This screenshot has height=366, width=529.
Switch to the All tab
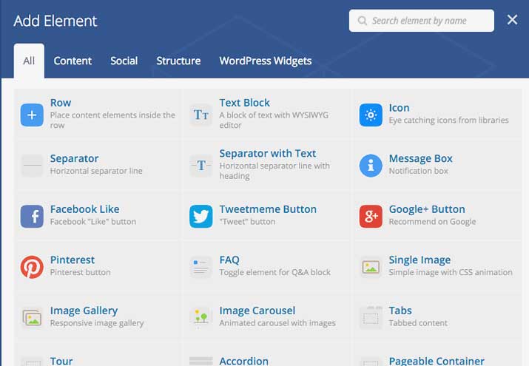click(29, 61)
